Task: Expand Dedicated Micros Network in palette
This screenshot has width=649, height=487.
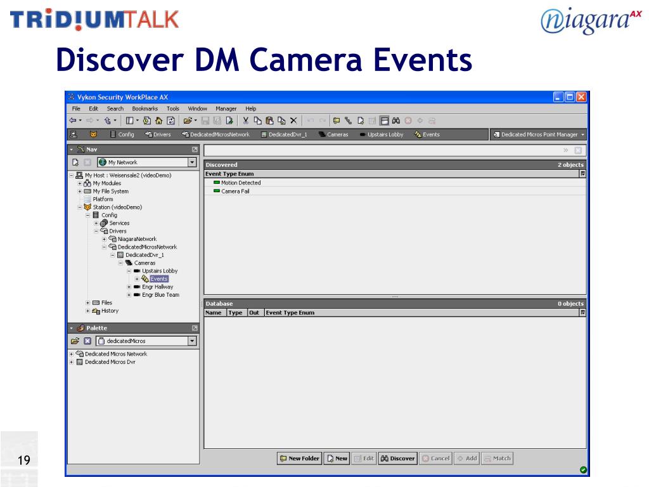Action: coord(72,354)
